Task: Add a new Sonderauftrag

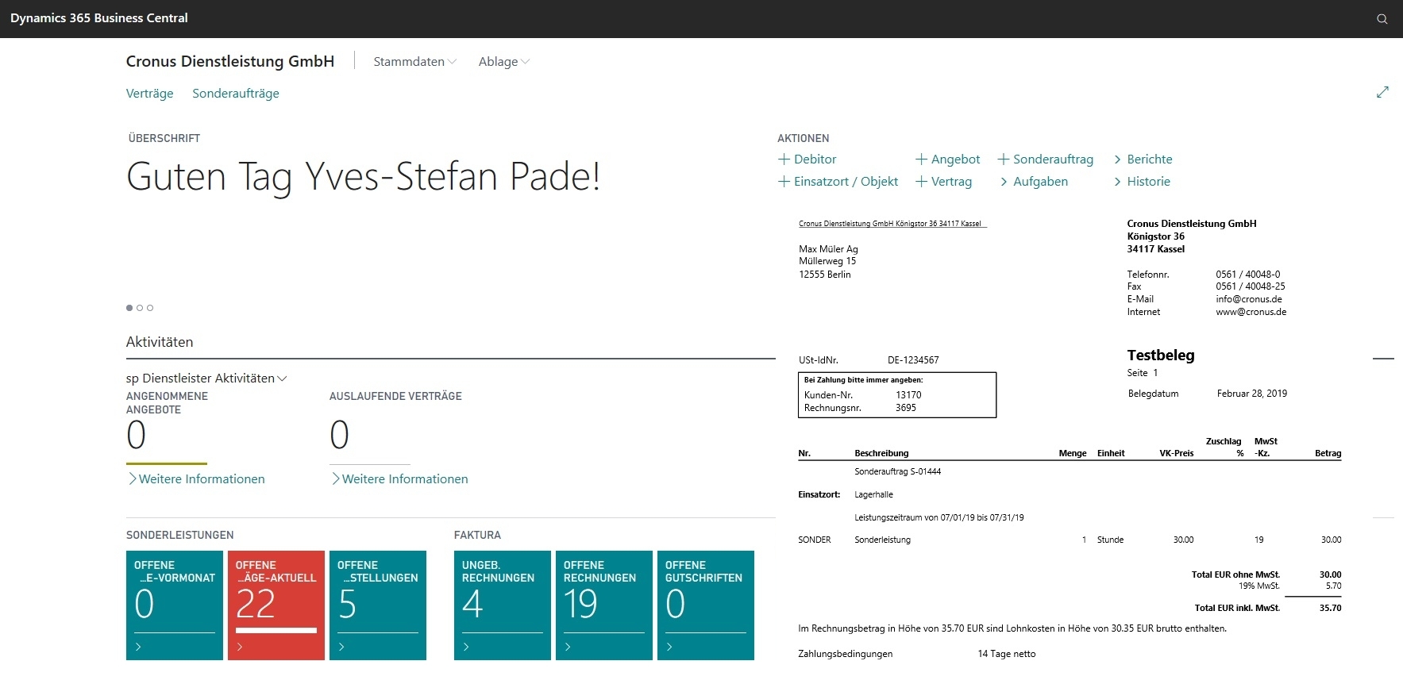Action: coord(1045,159)
